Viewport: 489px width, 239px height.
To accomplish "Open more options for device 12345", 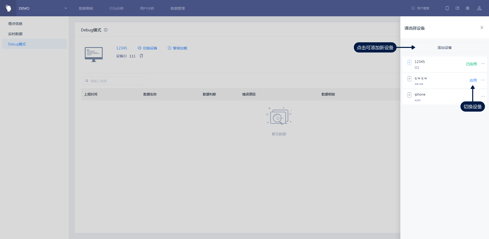I will point(483,64).
